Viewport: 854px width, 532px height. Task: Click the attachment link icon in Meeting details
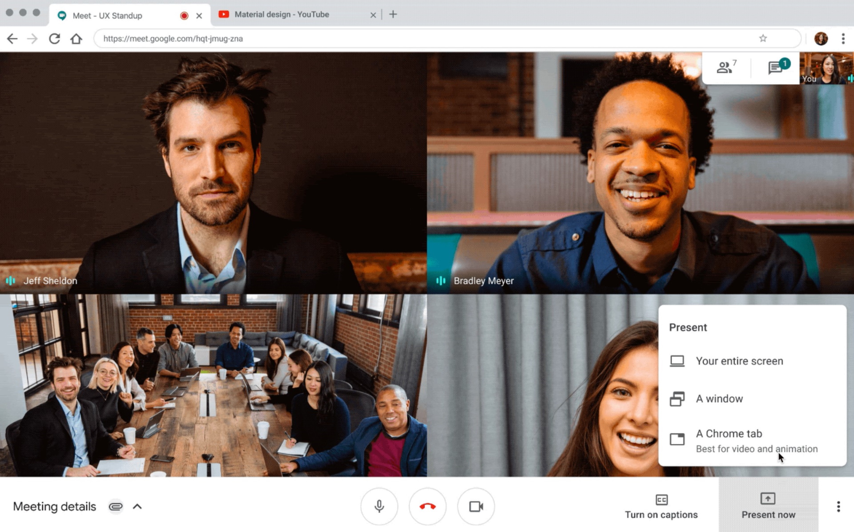(117, 506)
